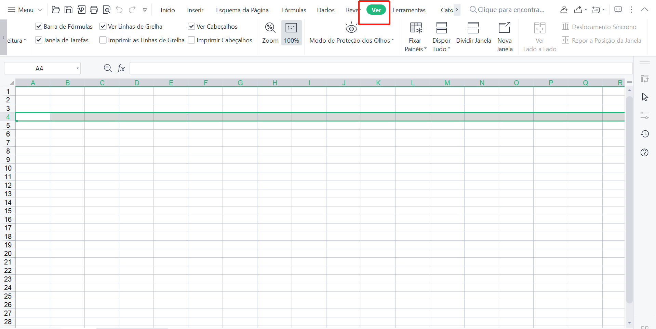Expand the cell name box dropdown arrow

pyautogui.click(x=78, y=69)
